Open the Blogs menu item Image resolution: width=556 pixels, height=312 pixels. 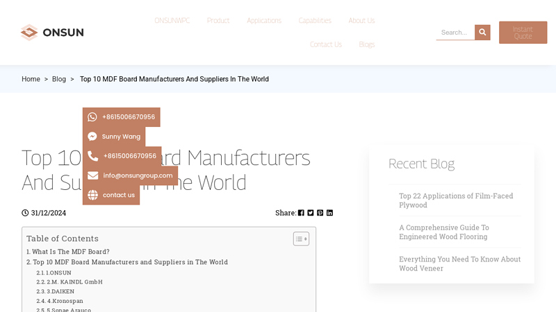click(367, 44)
